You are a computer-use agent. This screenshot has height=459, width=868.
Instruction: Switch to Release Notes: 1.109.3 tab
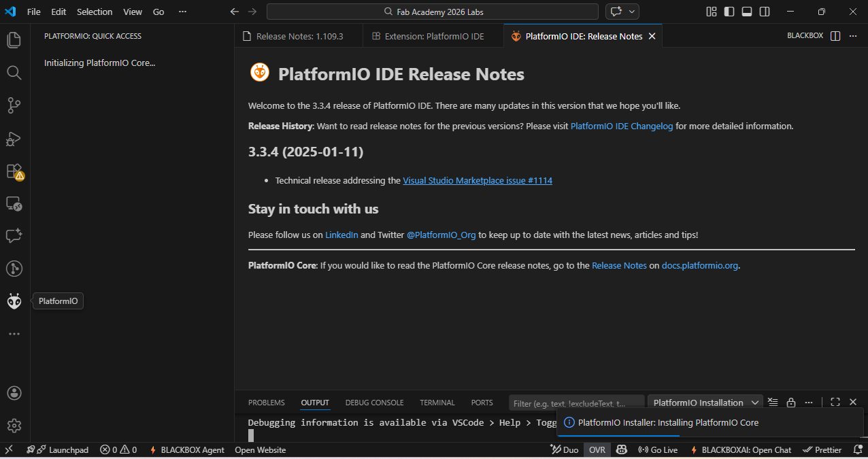299,36
